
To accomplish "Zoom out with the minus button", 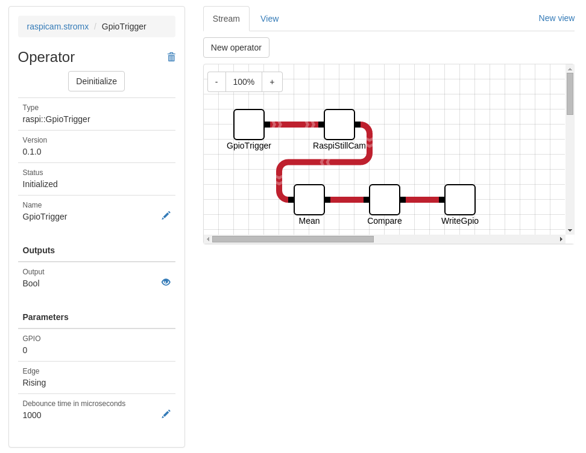I will pos(217,82).
